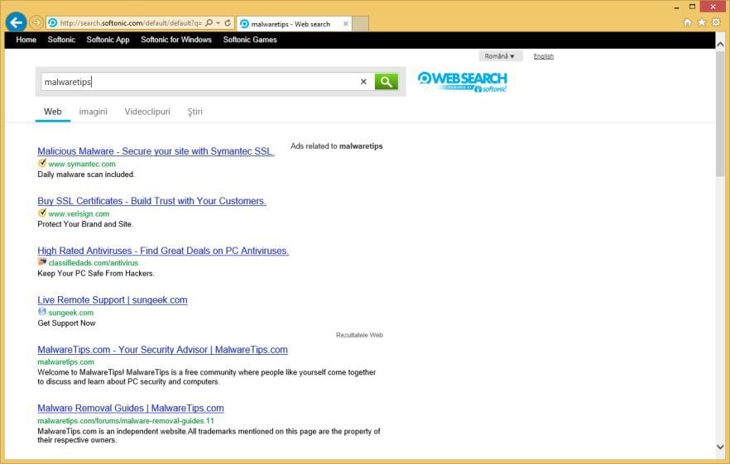730x464 pixels.
Task: Open the Softonic Games menu item
Action: pos(250,40)
